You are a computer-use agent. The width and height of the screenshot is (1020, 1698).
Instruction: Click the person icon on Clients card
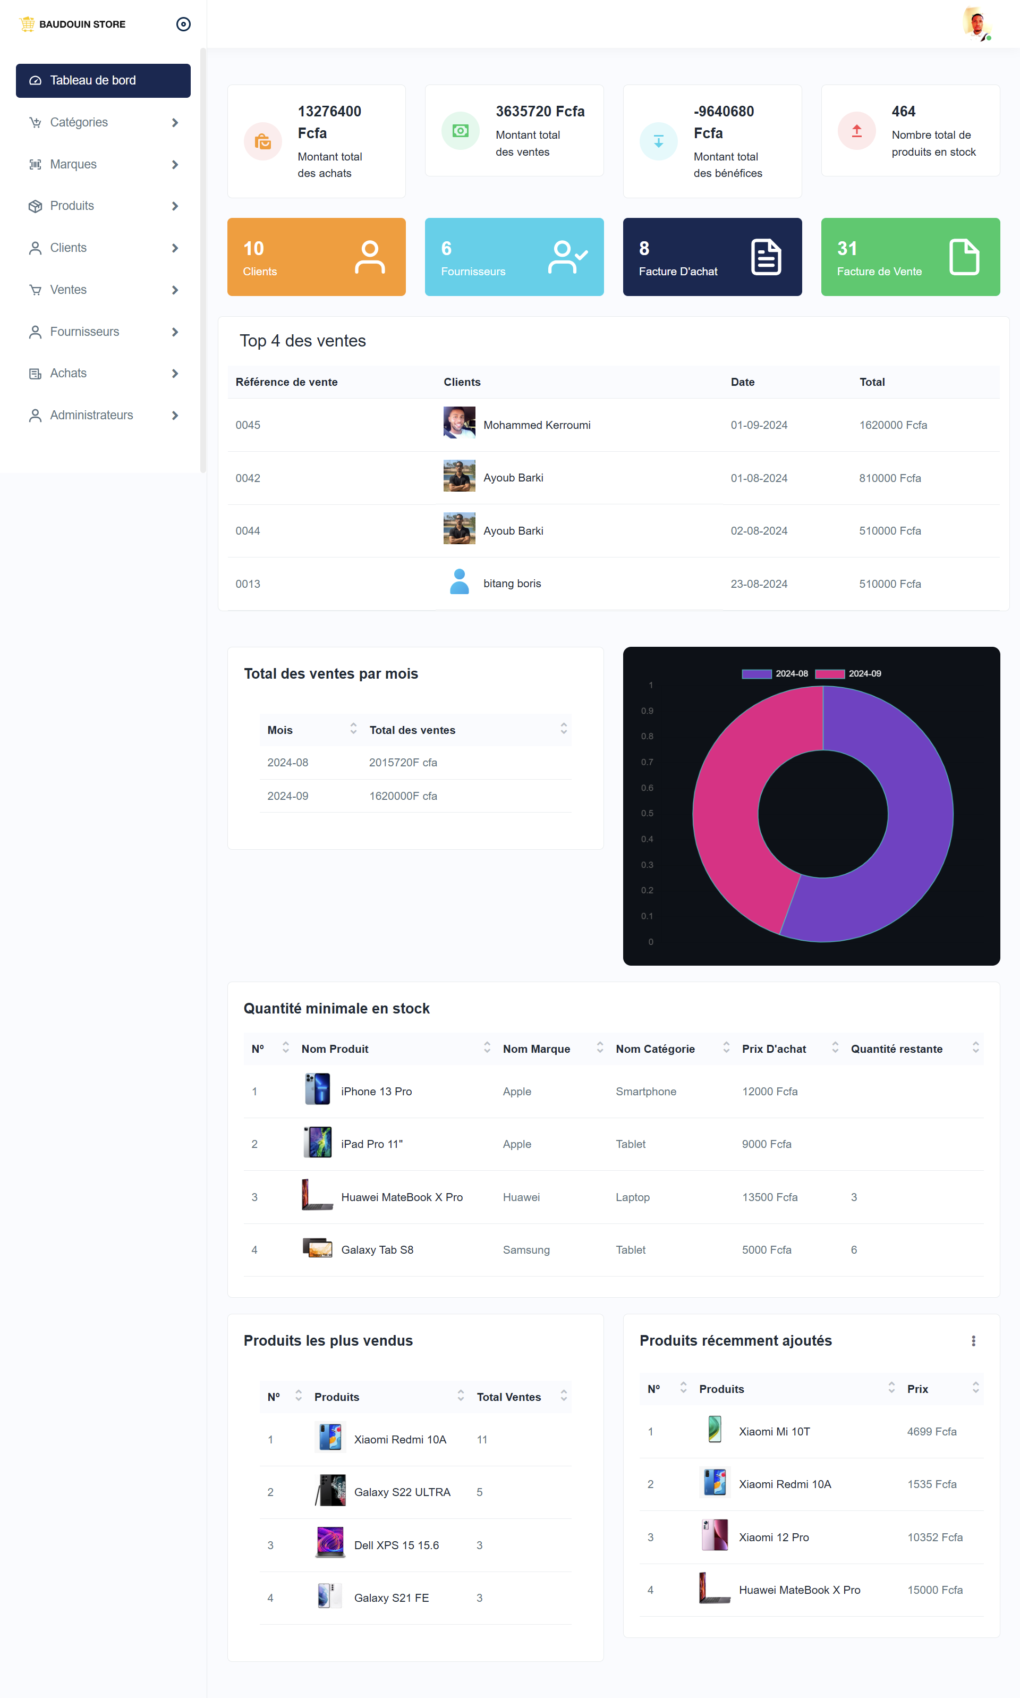click(370, 257)
